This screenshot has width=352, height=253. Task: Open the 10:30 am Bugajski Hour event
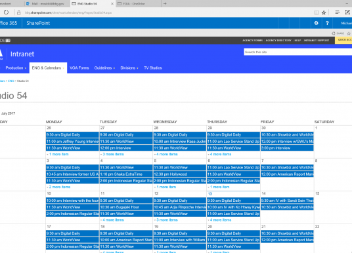[x=126, y=207]
